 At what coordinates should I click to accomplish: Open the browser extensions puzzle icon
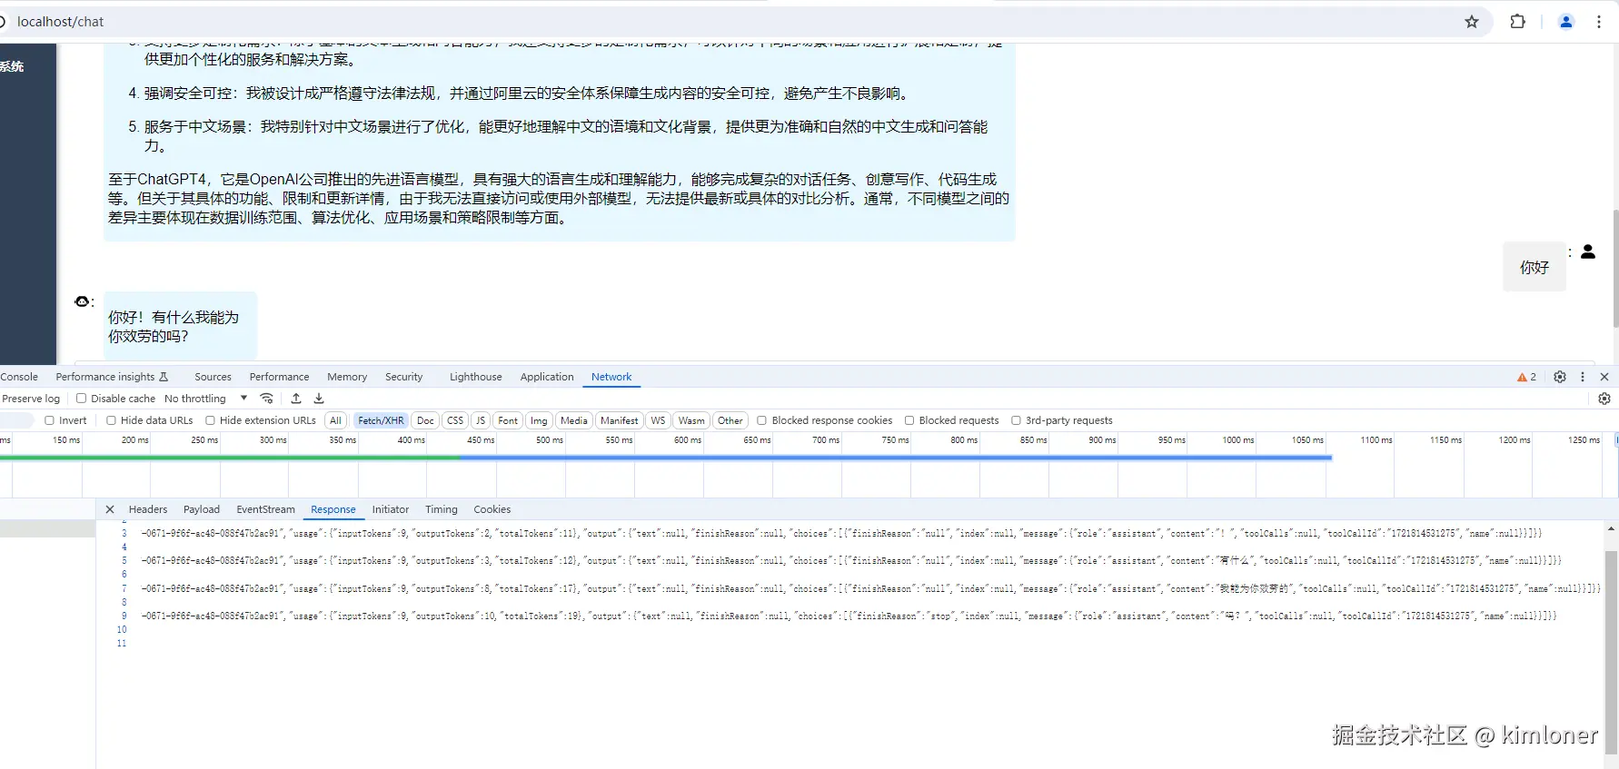[x=1517, y=22]
